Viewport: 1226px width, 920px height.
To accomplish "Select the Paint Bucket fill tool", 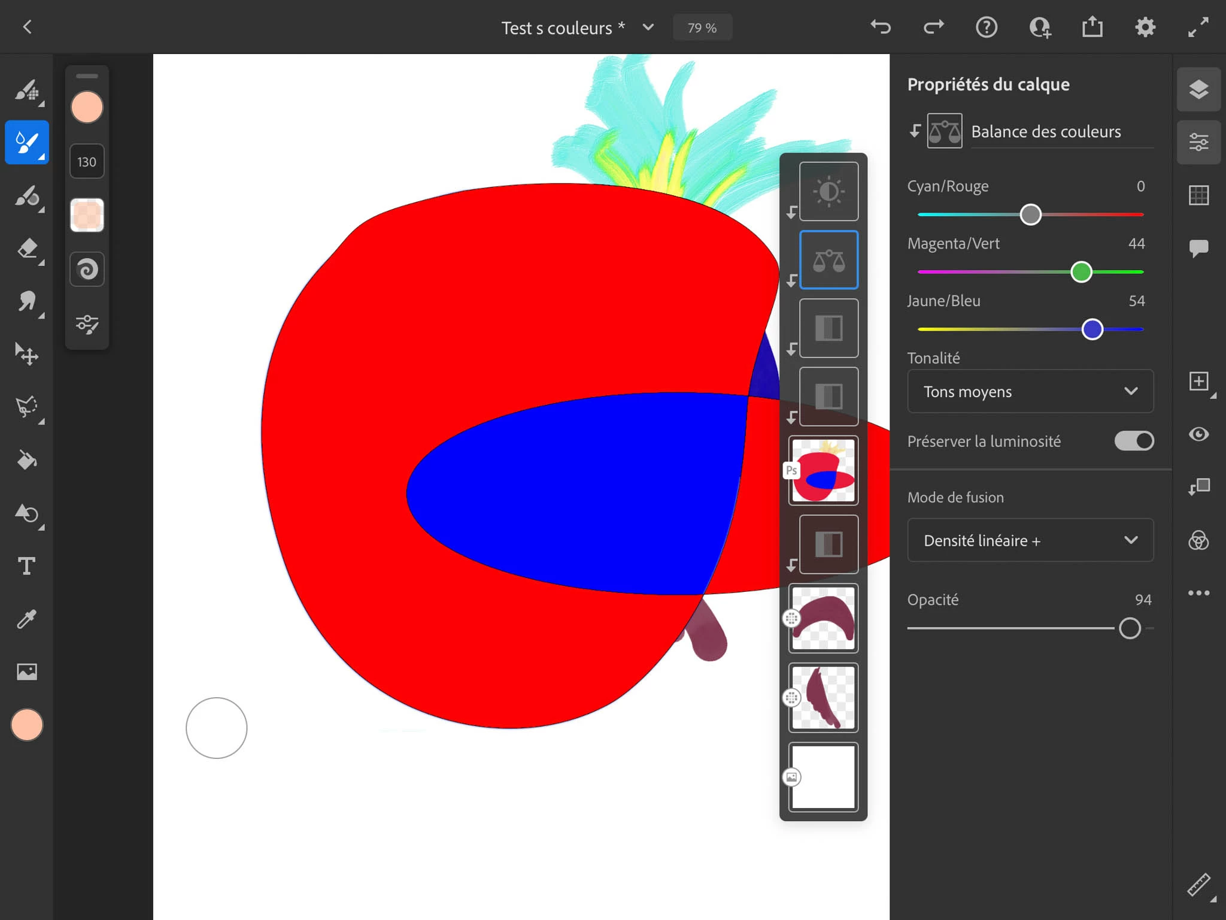I will 27,460.
